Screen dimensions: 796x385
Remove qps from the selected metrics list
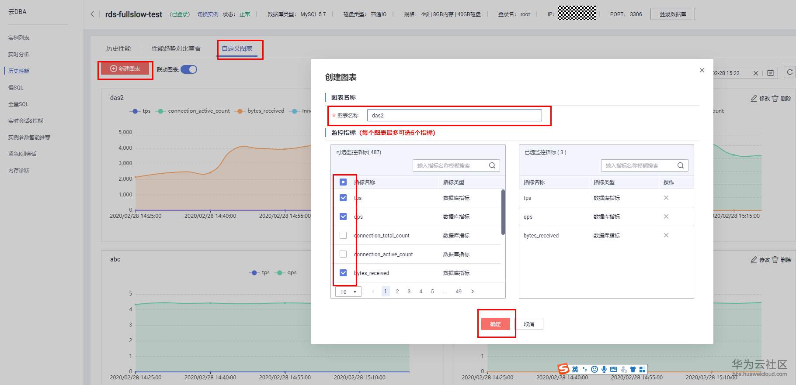666,217
